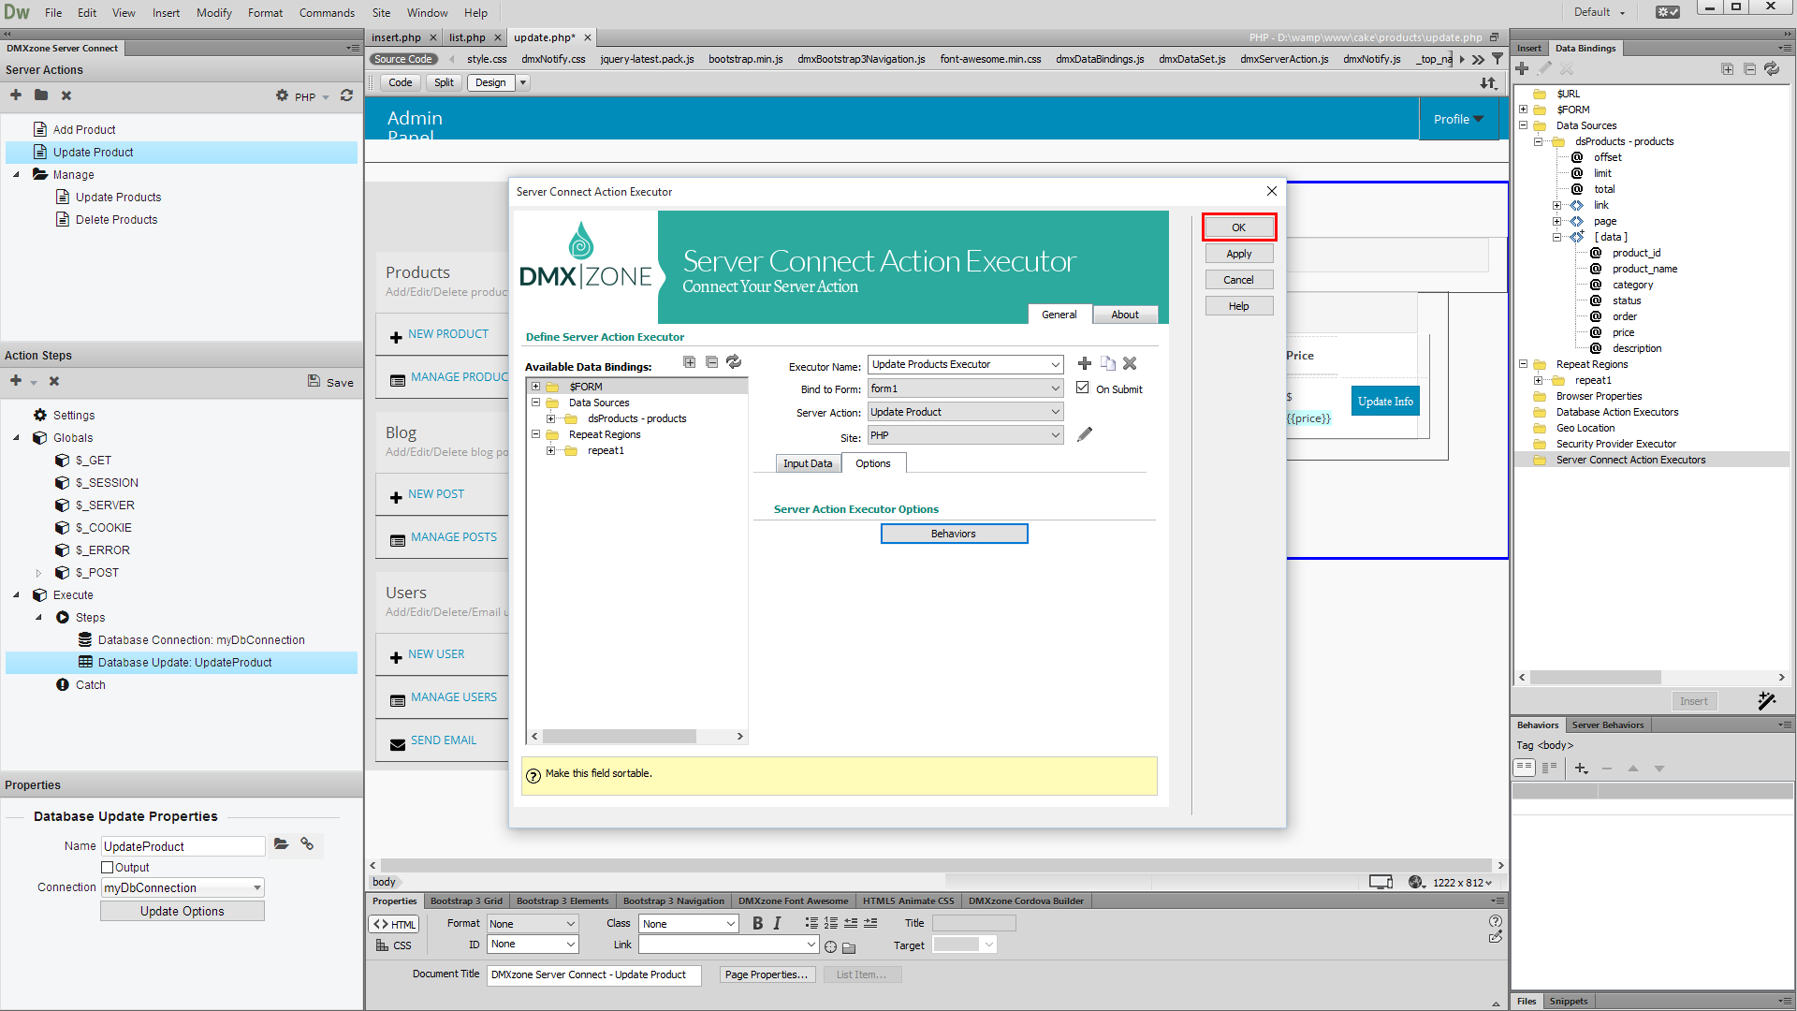
Task: Open Bind to Form dropdown
Action: tap(1056, 388)
